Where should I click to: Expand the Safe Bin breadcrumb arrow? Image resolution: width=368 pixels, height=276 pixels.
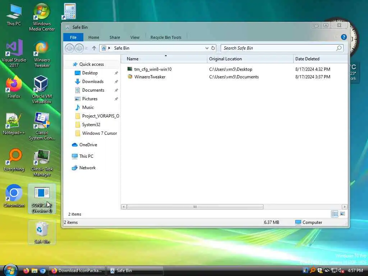109,48
